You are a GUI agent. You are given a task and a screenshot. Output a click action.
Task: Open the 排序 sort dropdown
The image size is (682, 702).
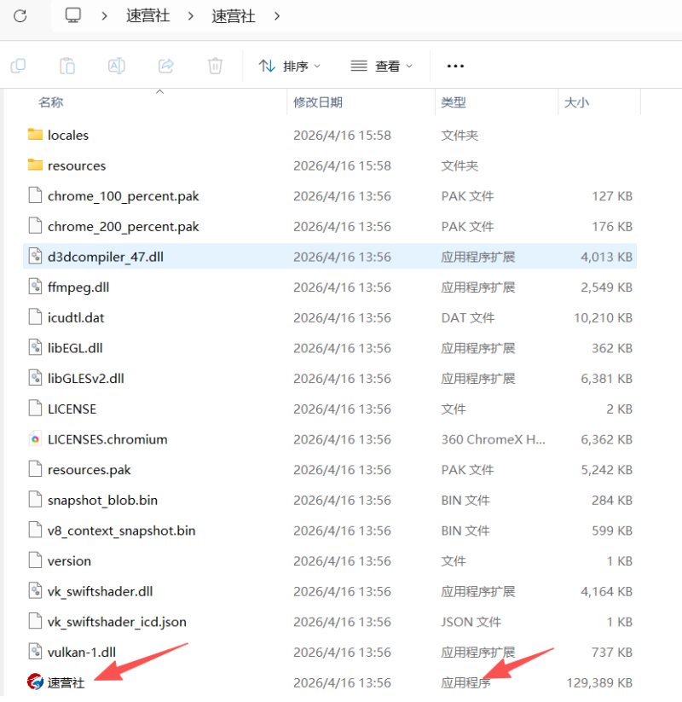pyautogui.click(x=291, y=66)
